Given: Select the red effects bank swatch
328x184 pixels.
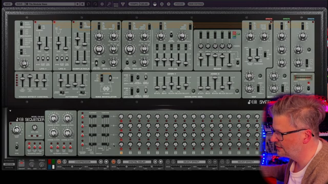Looking at the screenshot, I should click(50, 162).
